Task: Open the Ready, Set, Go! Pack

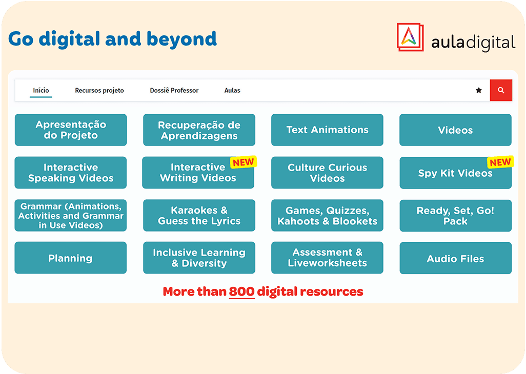Action: [x=455, y=216]
